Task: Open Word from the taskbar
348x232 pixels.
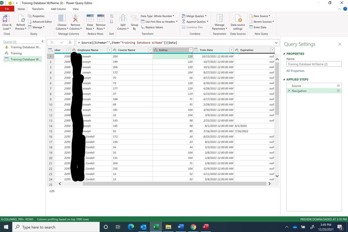Action: 180,227
